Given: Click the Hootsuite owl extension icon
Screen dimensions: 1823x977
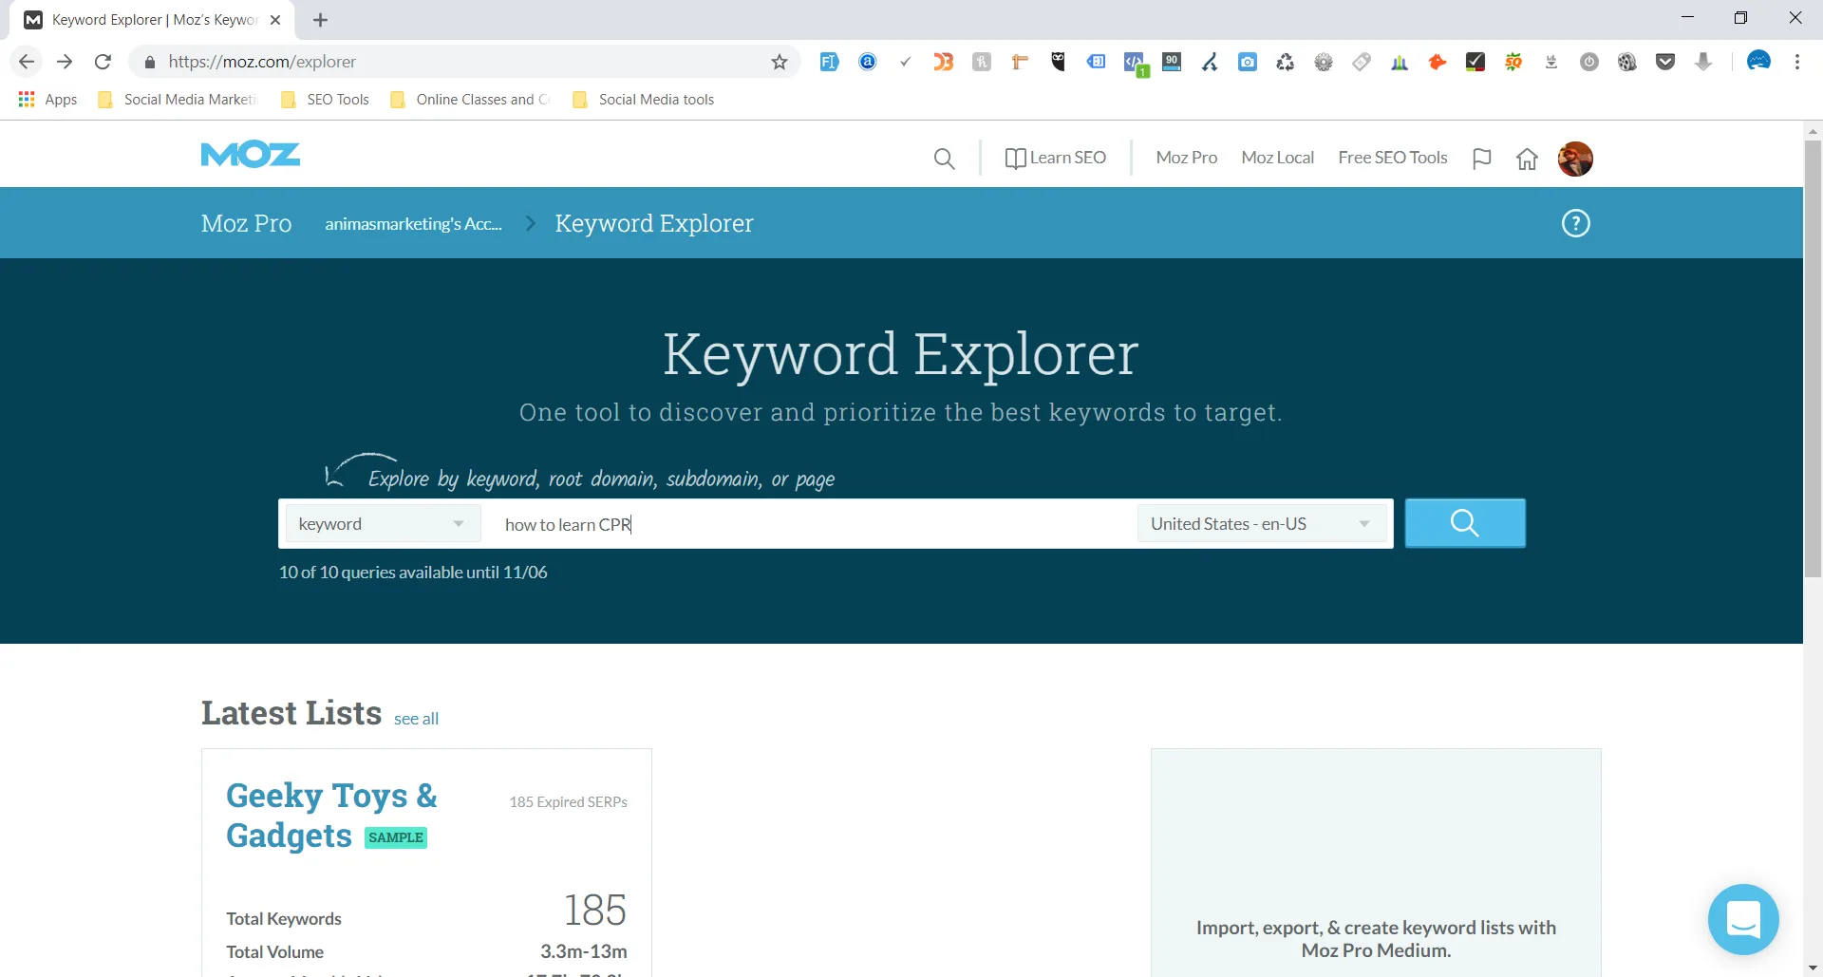Looking at the screenshot, I should coord(1058,62).
